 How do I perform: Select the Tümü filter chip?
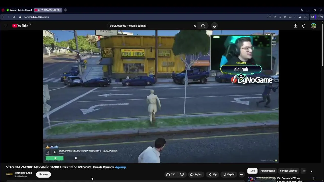(252, 171)
